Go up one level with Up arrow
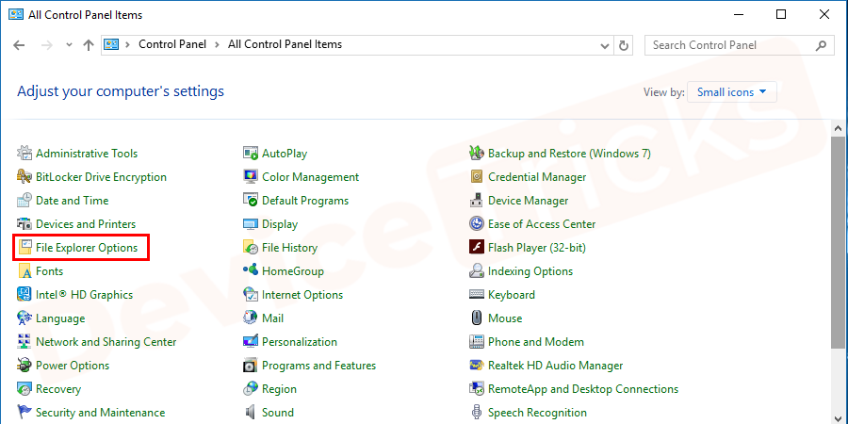Screen dimensions: 848x424 coord(89,45)
